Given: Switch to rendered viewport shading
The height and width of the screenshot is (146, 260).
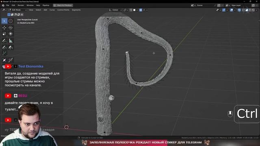Looking at the screenshot, I should [253, 10].
